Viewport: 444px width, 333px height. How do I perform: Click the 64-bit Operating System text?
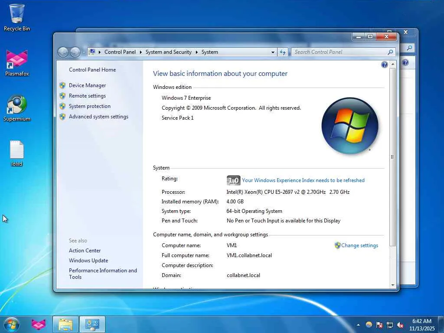point(254,211)
